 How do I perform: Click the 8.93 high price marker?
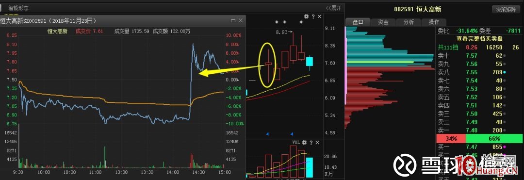click(x=284, y=32)
